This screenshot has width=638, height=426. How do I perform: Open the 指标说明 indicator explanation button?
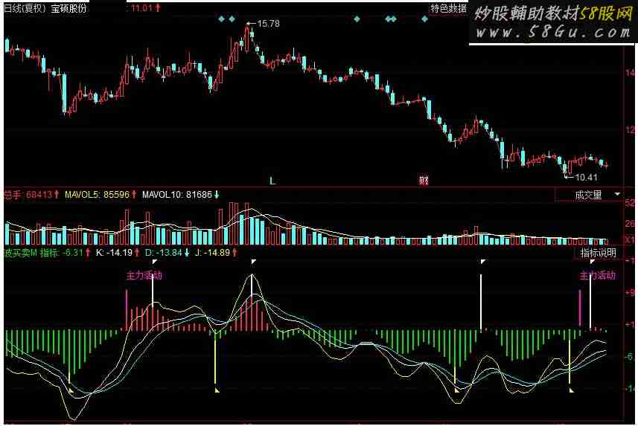(x=598, y=253)
